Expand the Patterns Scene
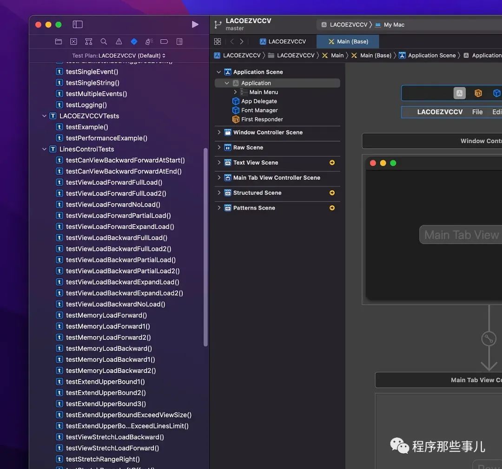 (219, 208)
